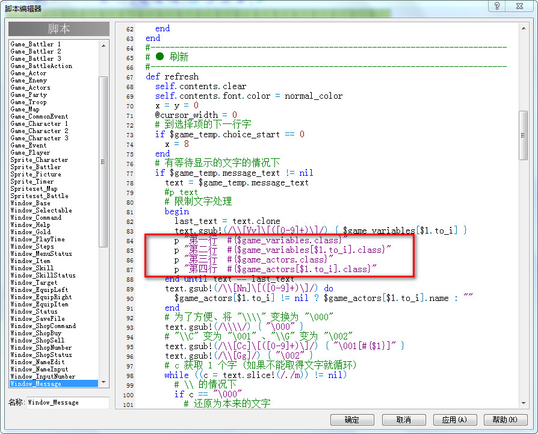Select Game_Party script
Viewport: 538px width, 434px height.
[29, 95]
